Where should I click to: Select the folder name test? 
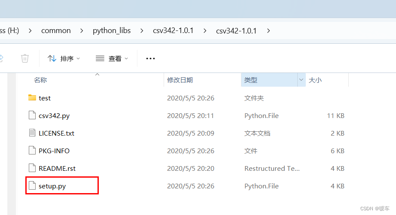coord(45,98)
